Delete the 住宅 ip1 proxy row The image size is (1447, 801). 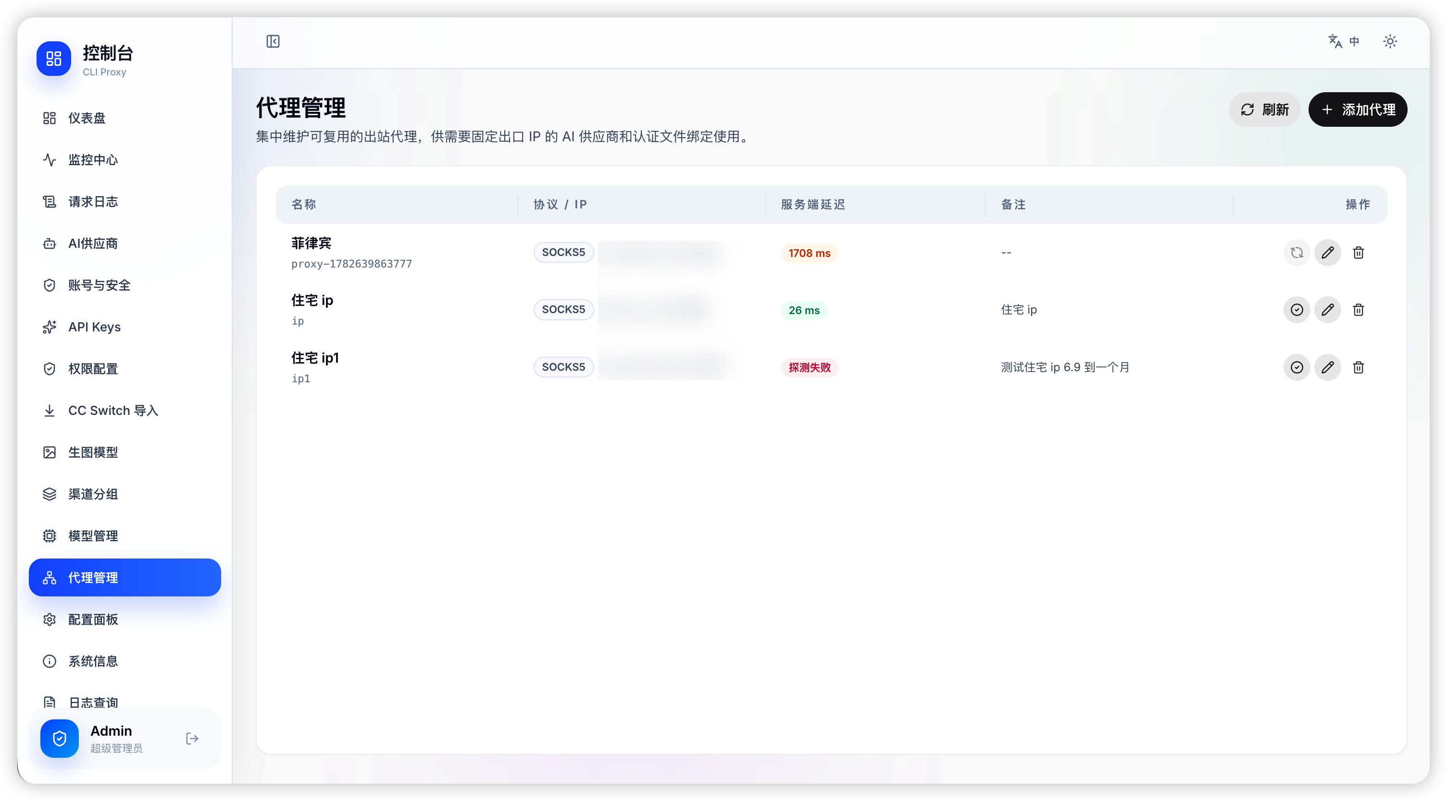[1358, 368]
